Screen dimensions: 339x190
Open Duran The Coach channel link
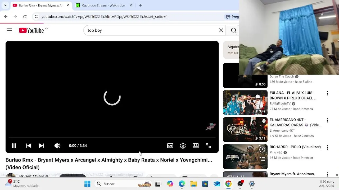pos(282,77)
